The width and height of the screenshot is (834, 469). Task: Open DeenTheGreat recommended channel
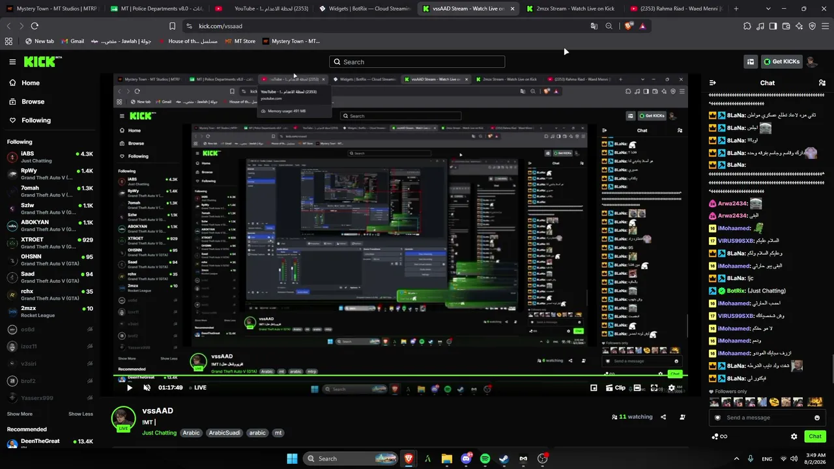coord(50,443)
